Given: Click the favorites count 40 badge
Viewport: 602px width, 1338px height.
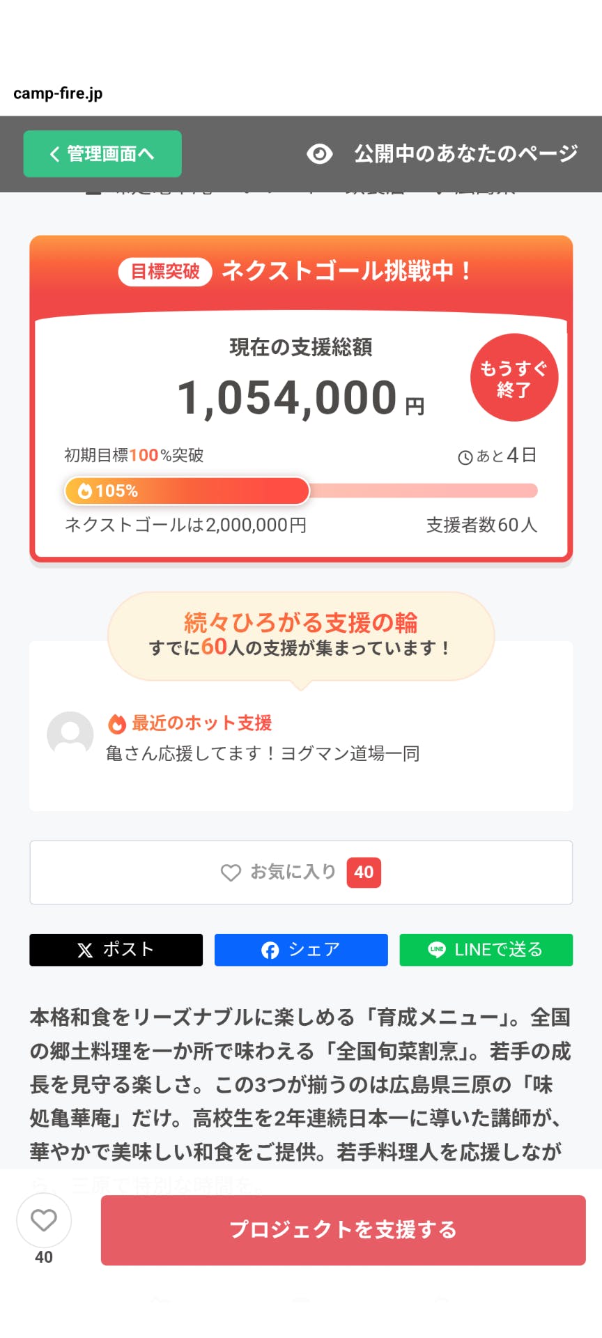Looking at the screenshot, I should tap(364, 872).
